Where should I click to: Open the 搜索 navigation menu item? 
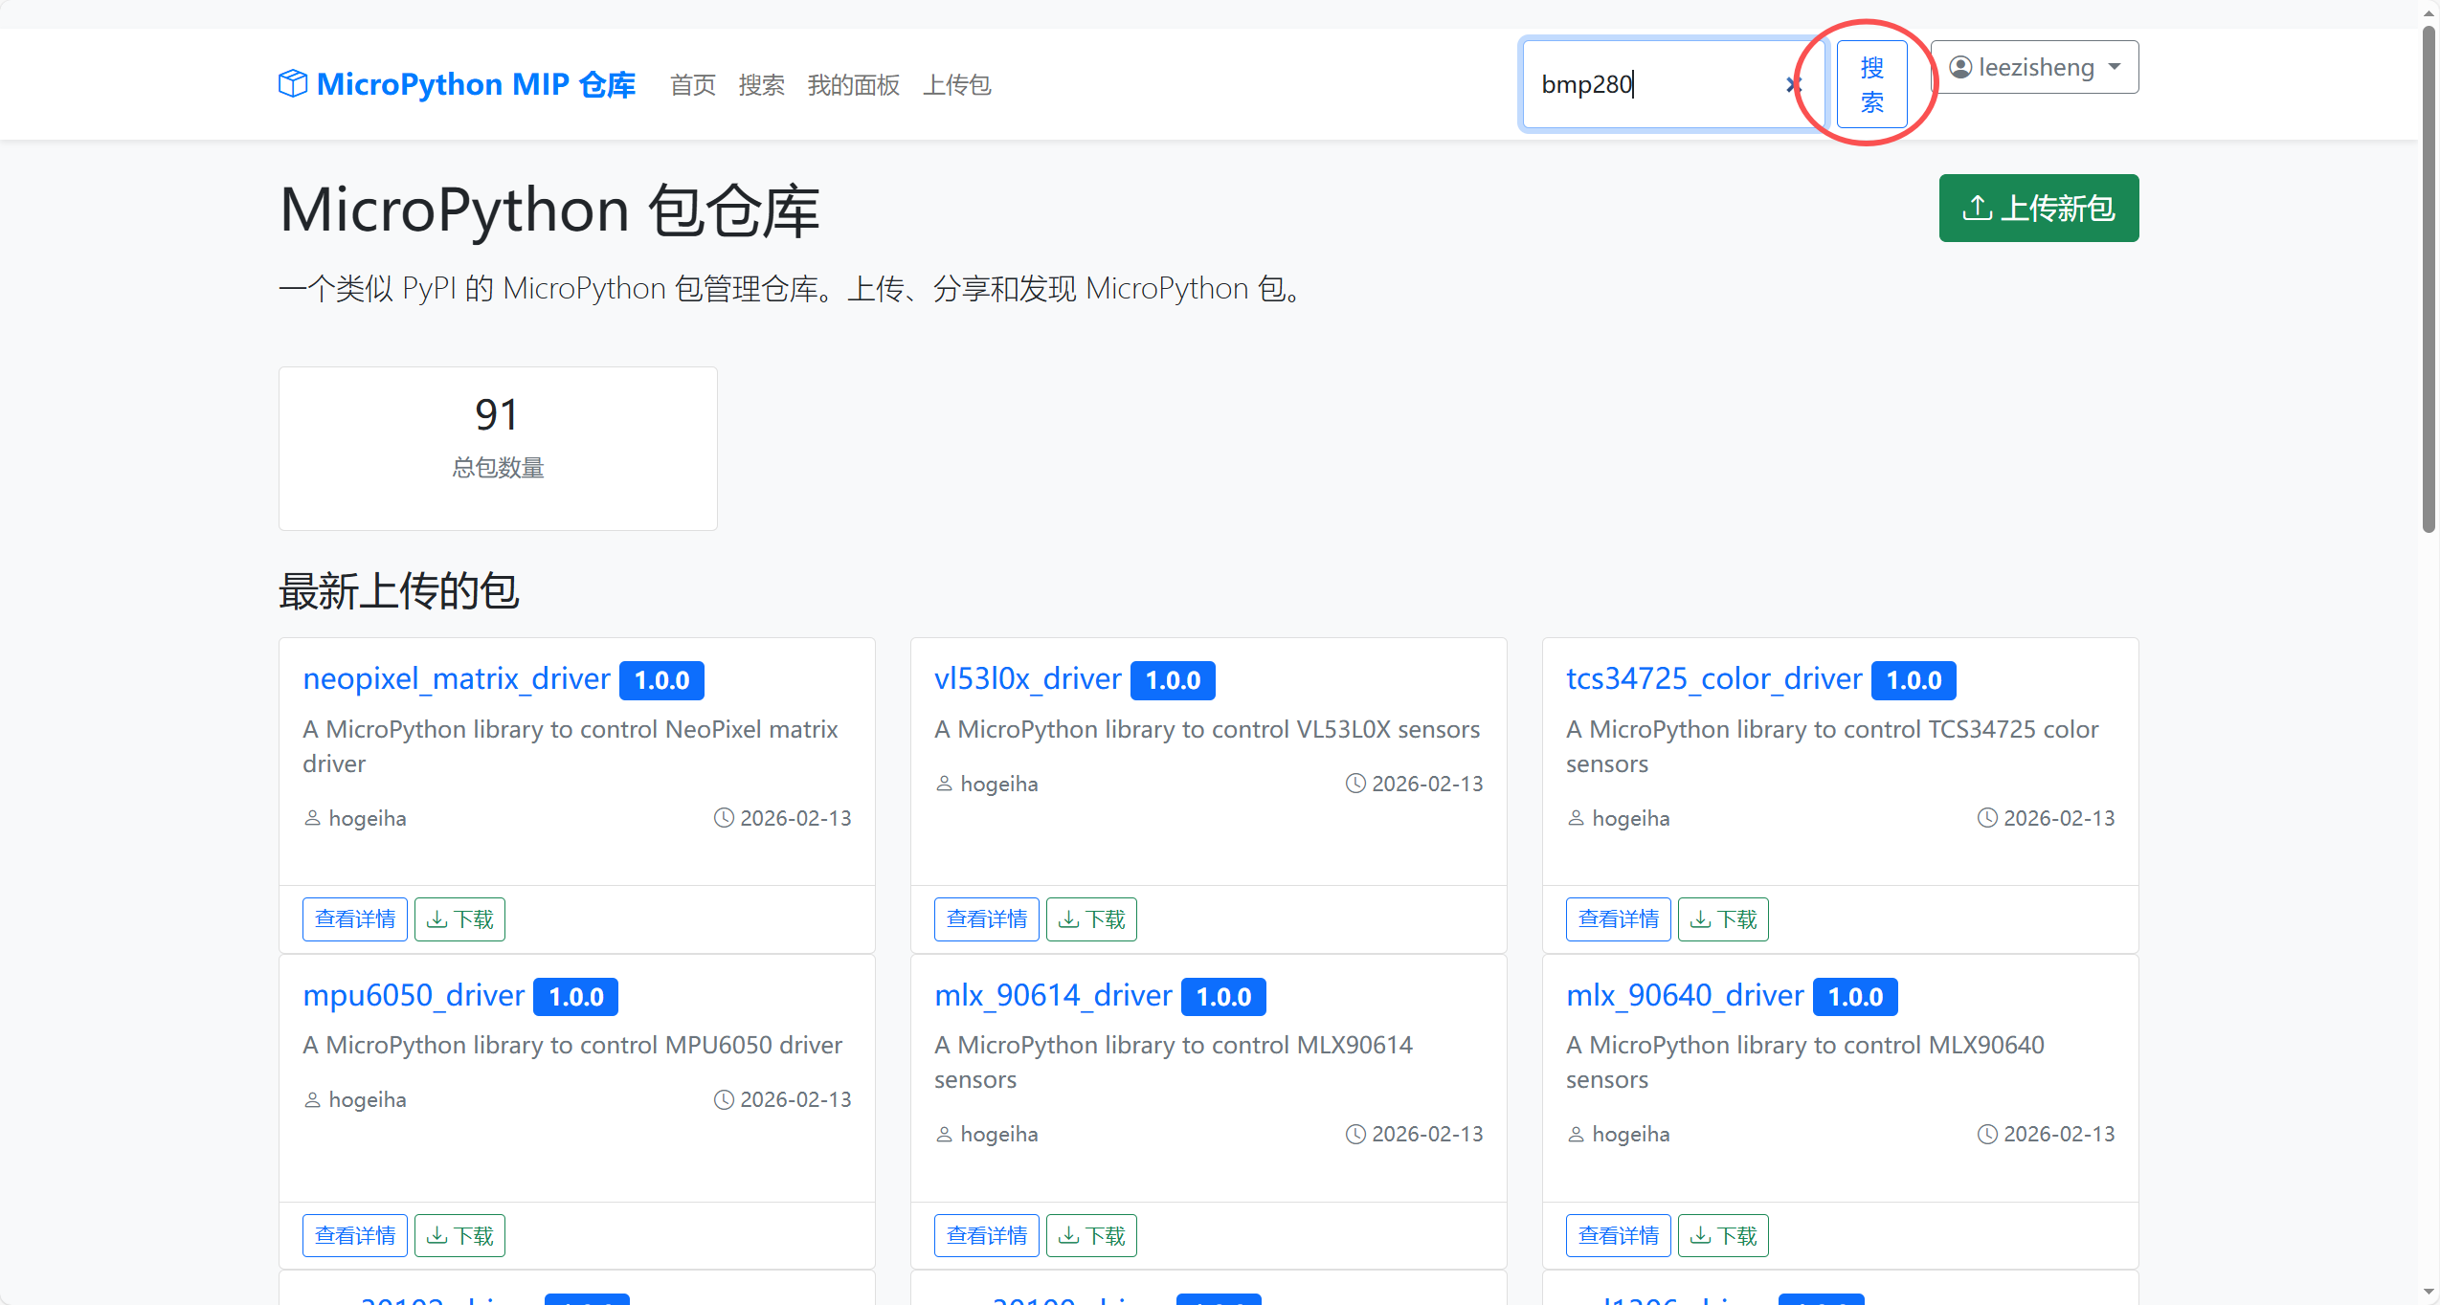click(x=762, y=85)
